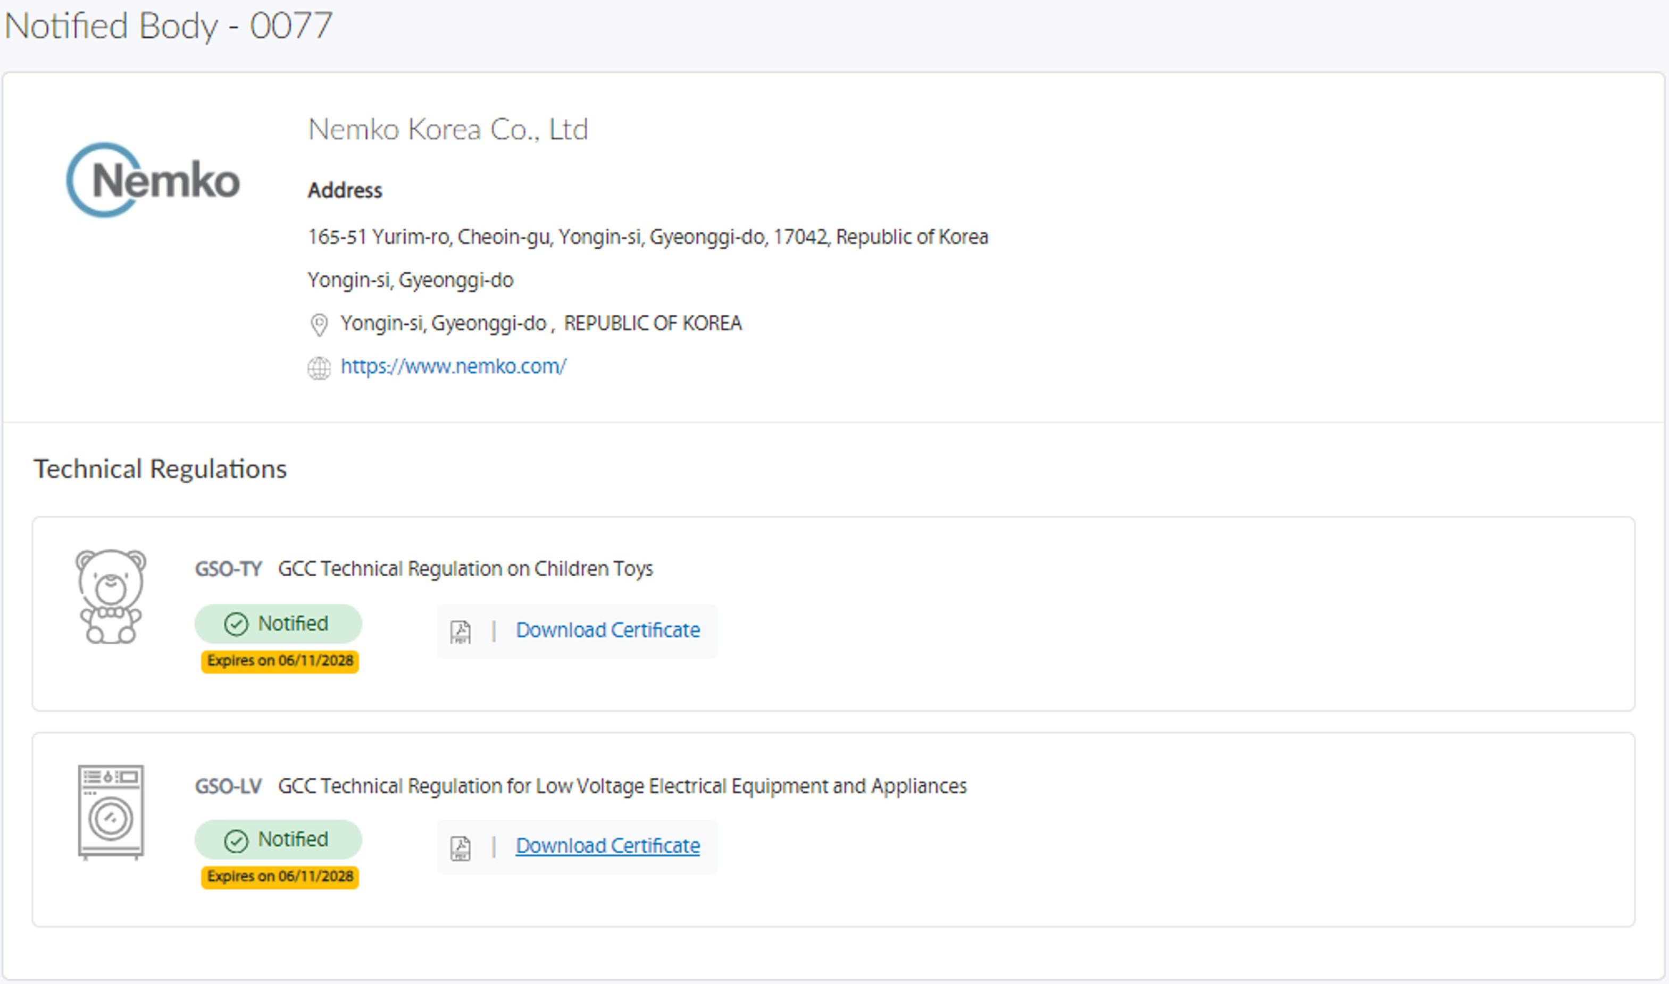This screenshot has height=984, width=1669.
Task: Download Certificate for Low Voltage regulation
Action: (x=607, y=846)
